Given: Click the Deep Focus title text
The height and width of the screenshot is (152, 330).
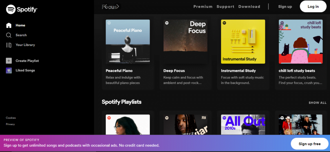Looking at the screenshot, I should click(174, 71).
